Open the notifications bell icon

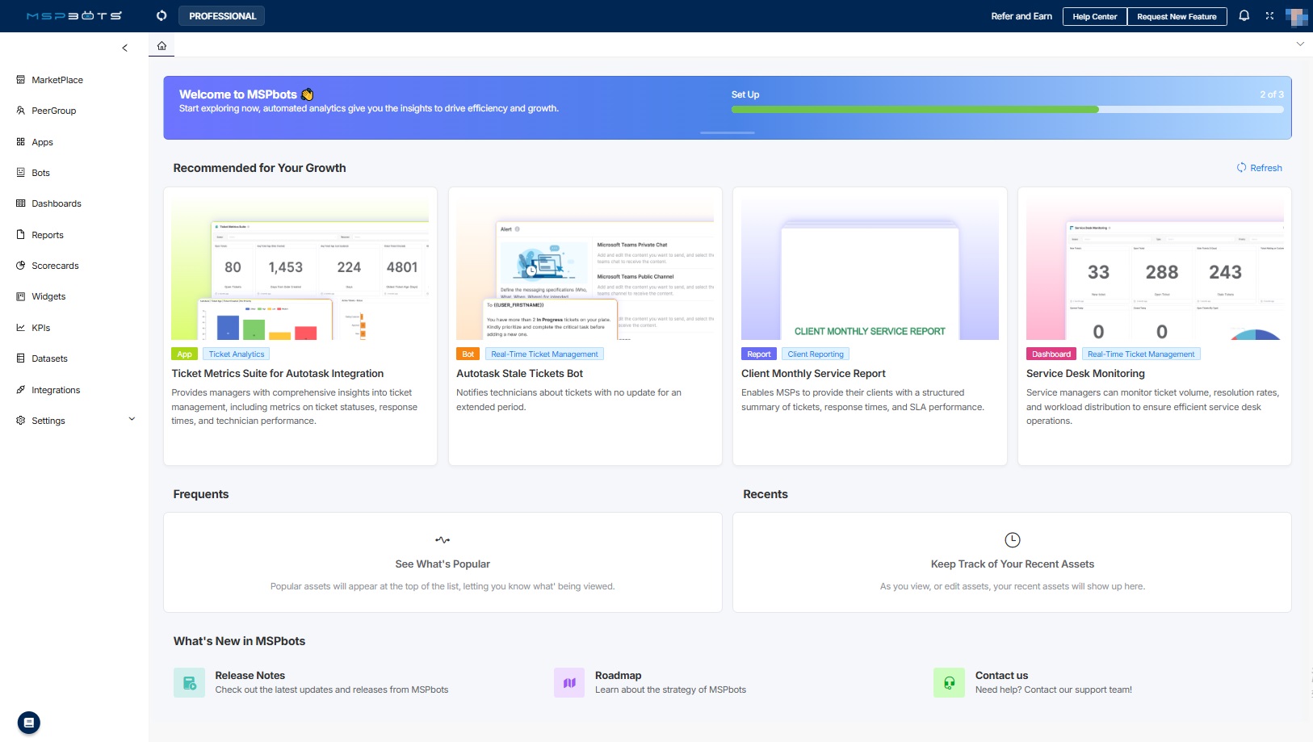pyautogui.click(x=1244, y=15)
